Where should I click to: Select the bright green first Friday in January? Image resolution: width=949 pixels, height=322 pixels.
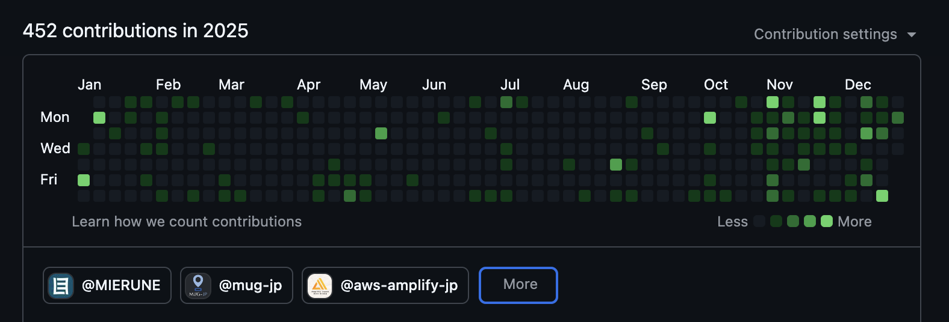click(x=84, y=180)
